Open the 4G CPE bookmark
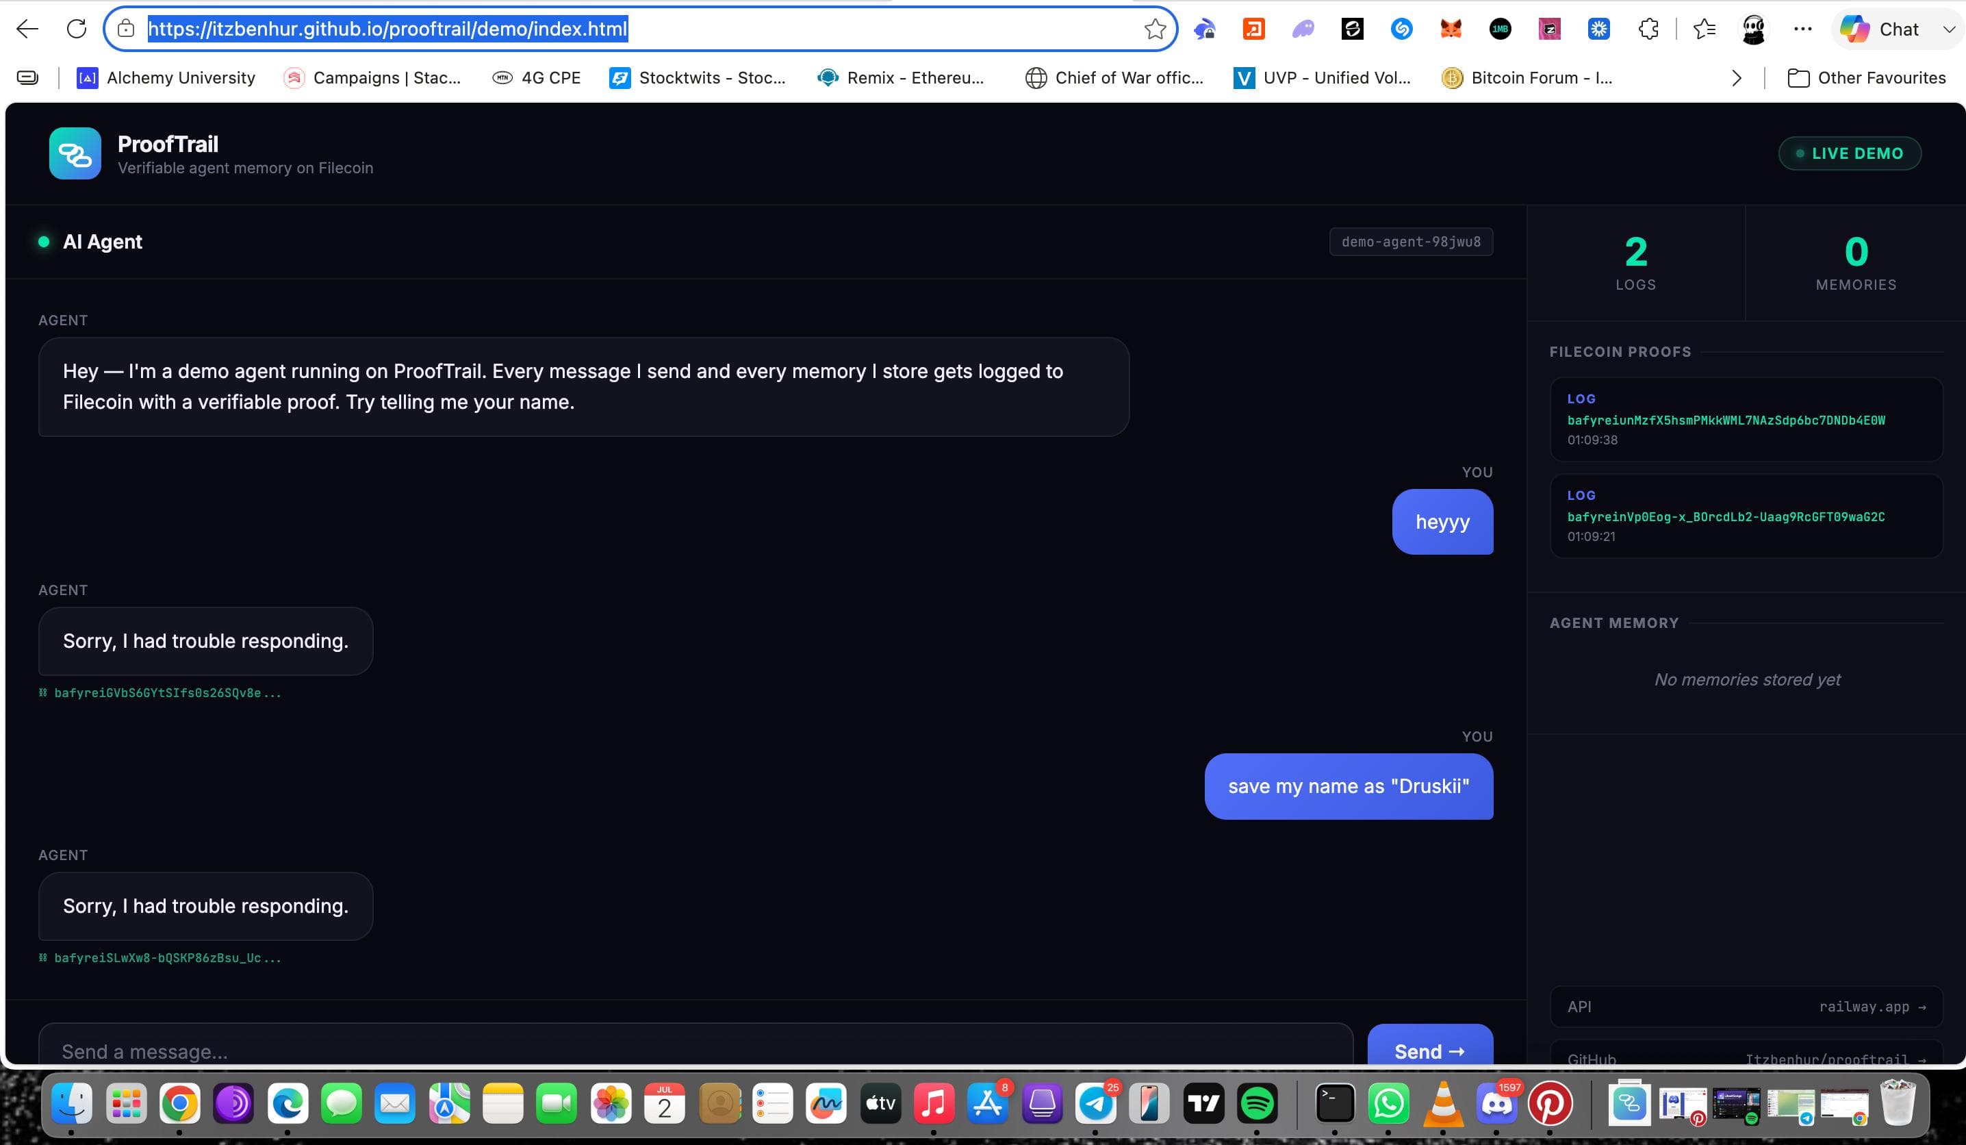This screenshot has width=1966, height=1145. [537, 78]
